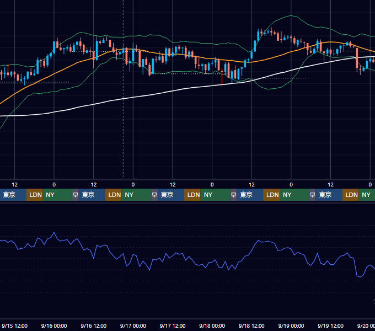Select the 東京 session block above 9/16 12:00
Viewport: 375px width, 331px height.
(92, 195)
